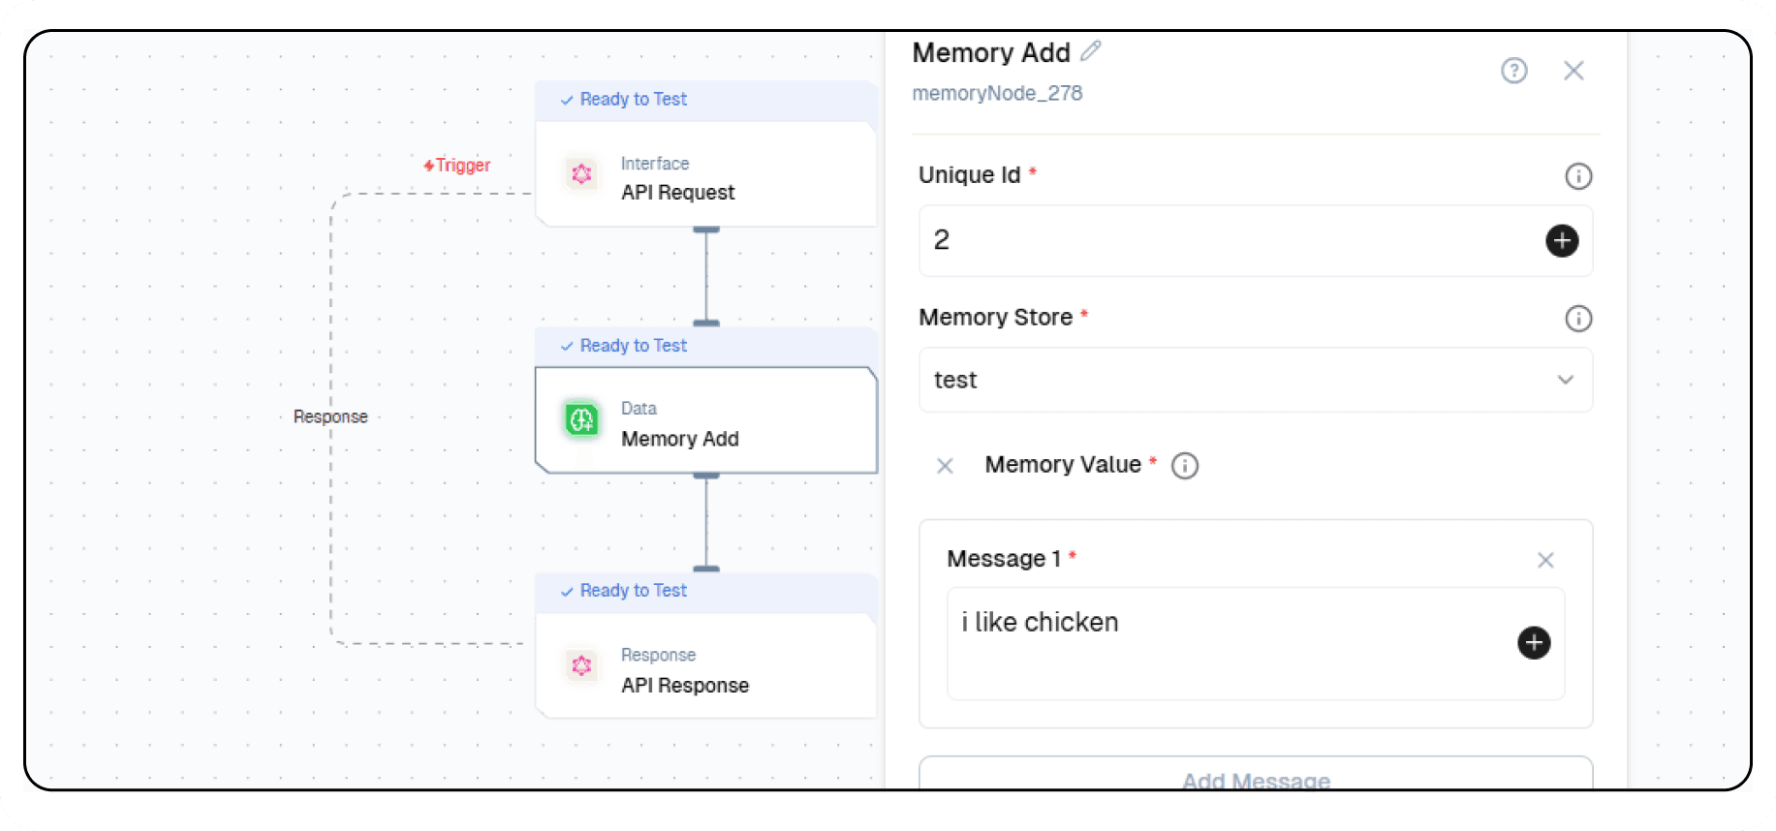Viewport: 1776px width, 831px height.
Task: Select the Memory Add brain icon
Action: click(581, 420)
